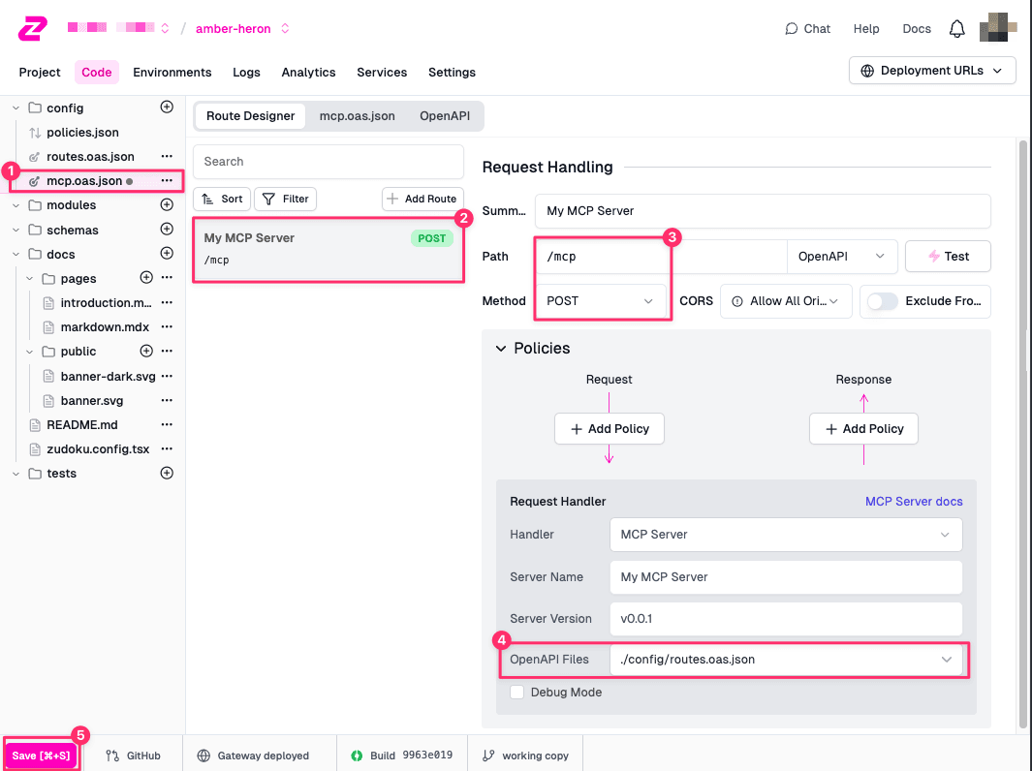Click the plus icon next to schemas folder

pos(167,230)
